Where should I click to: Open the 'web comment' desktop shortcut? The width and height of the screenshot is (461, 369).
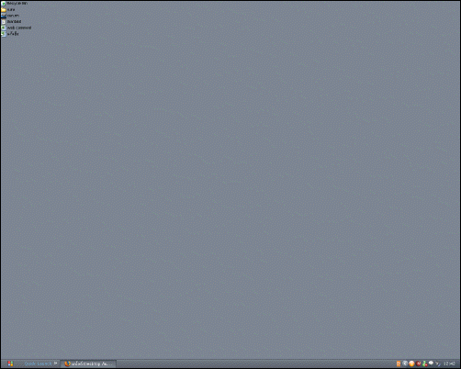(4, 28)
